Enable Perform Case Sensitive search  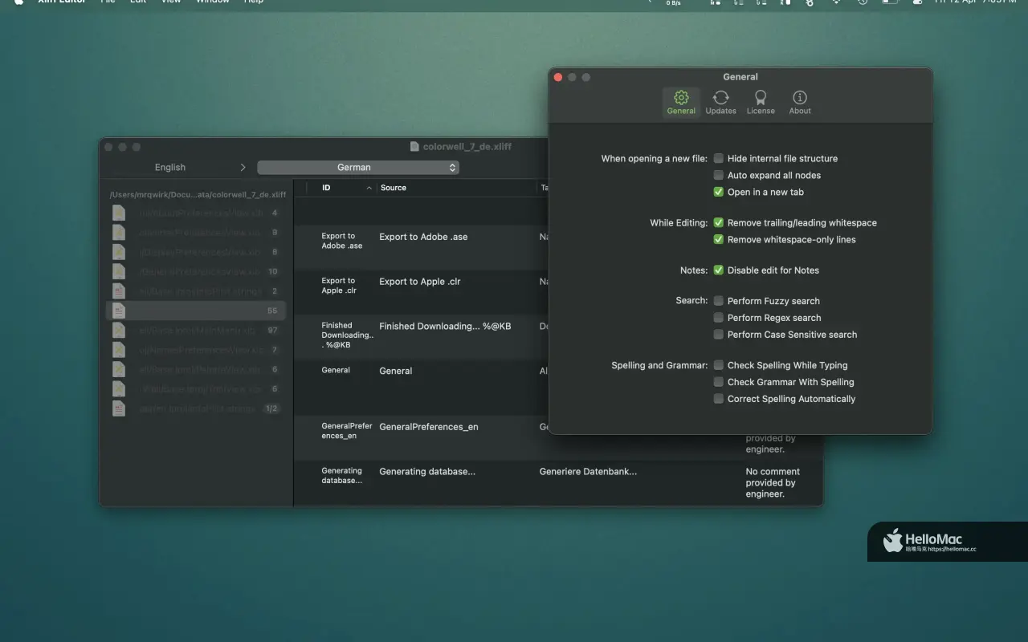click(x=719, y=335)
